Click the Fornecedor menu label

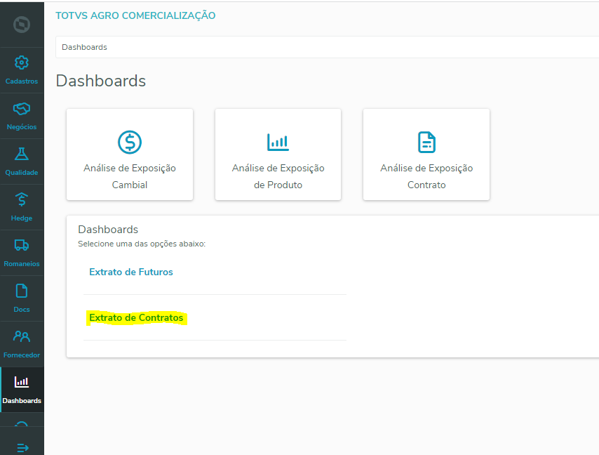(22, 355)
